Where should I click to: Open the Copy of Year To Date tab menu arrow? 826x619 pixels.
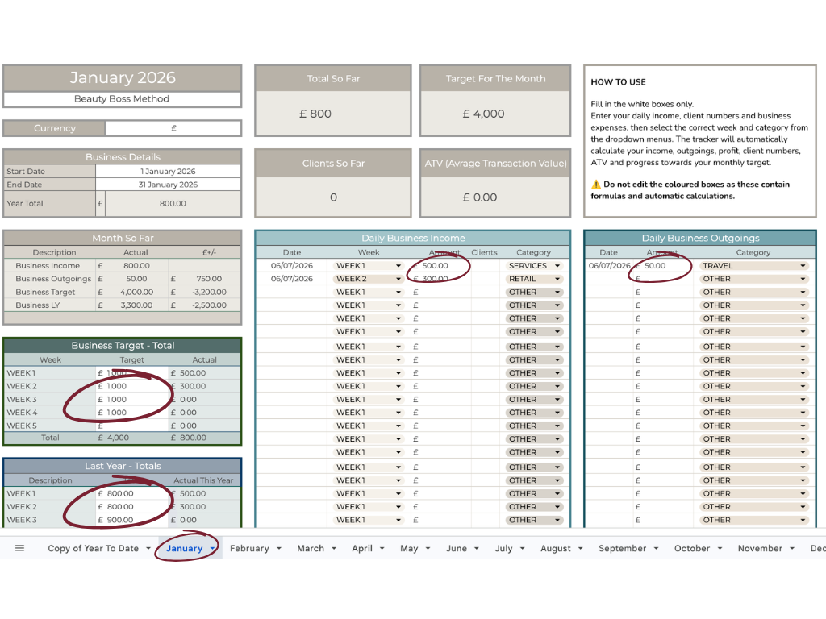coord(148,548)
